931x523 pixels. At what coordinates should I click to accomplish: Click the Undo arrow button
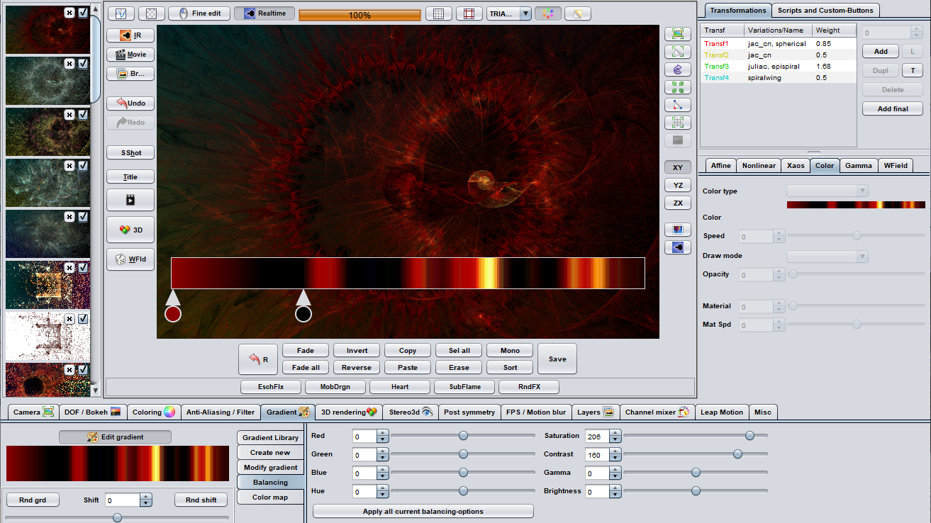(x=130, y=103)
